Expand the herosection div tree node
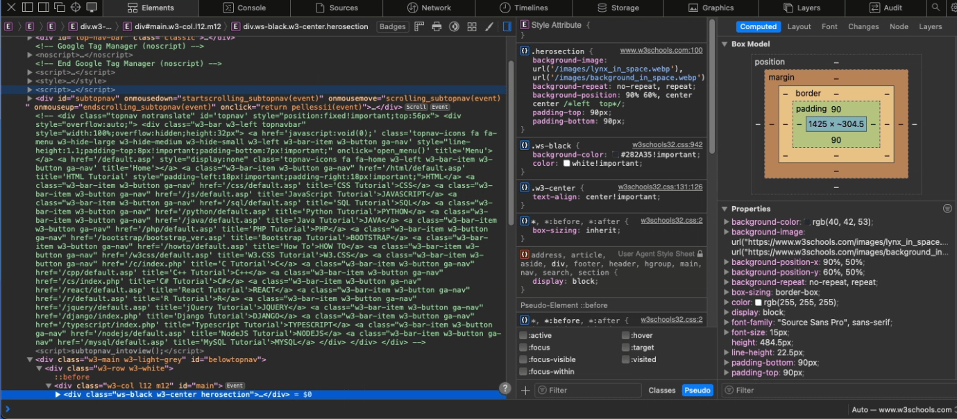 (x=58, y=394)
